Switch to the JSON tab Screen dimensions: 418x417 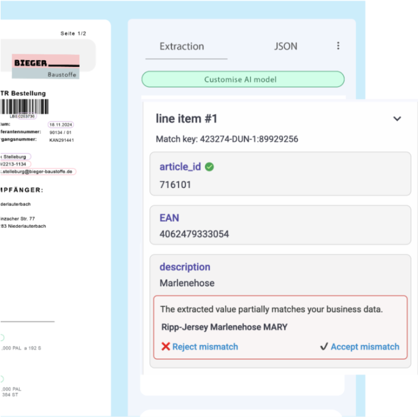click(x=285, y=47)
